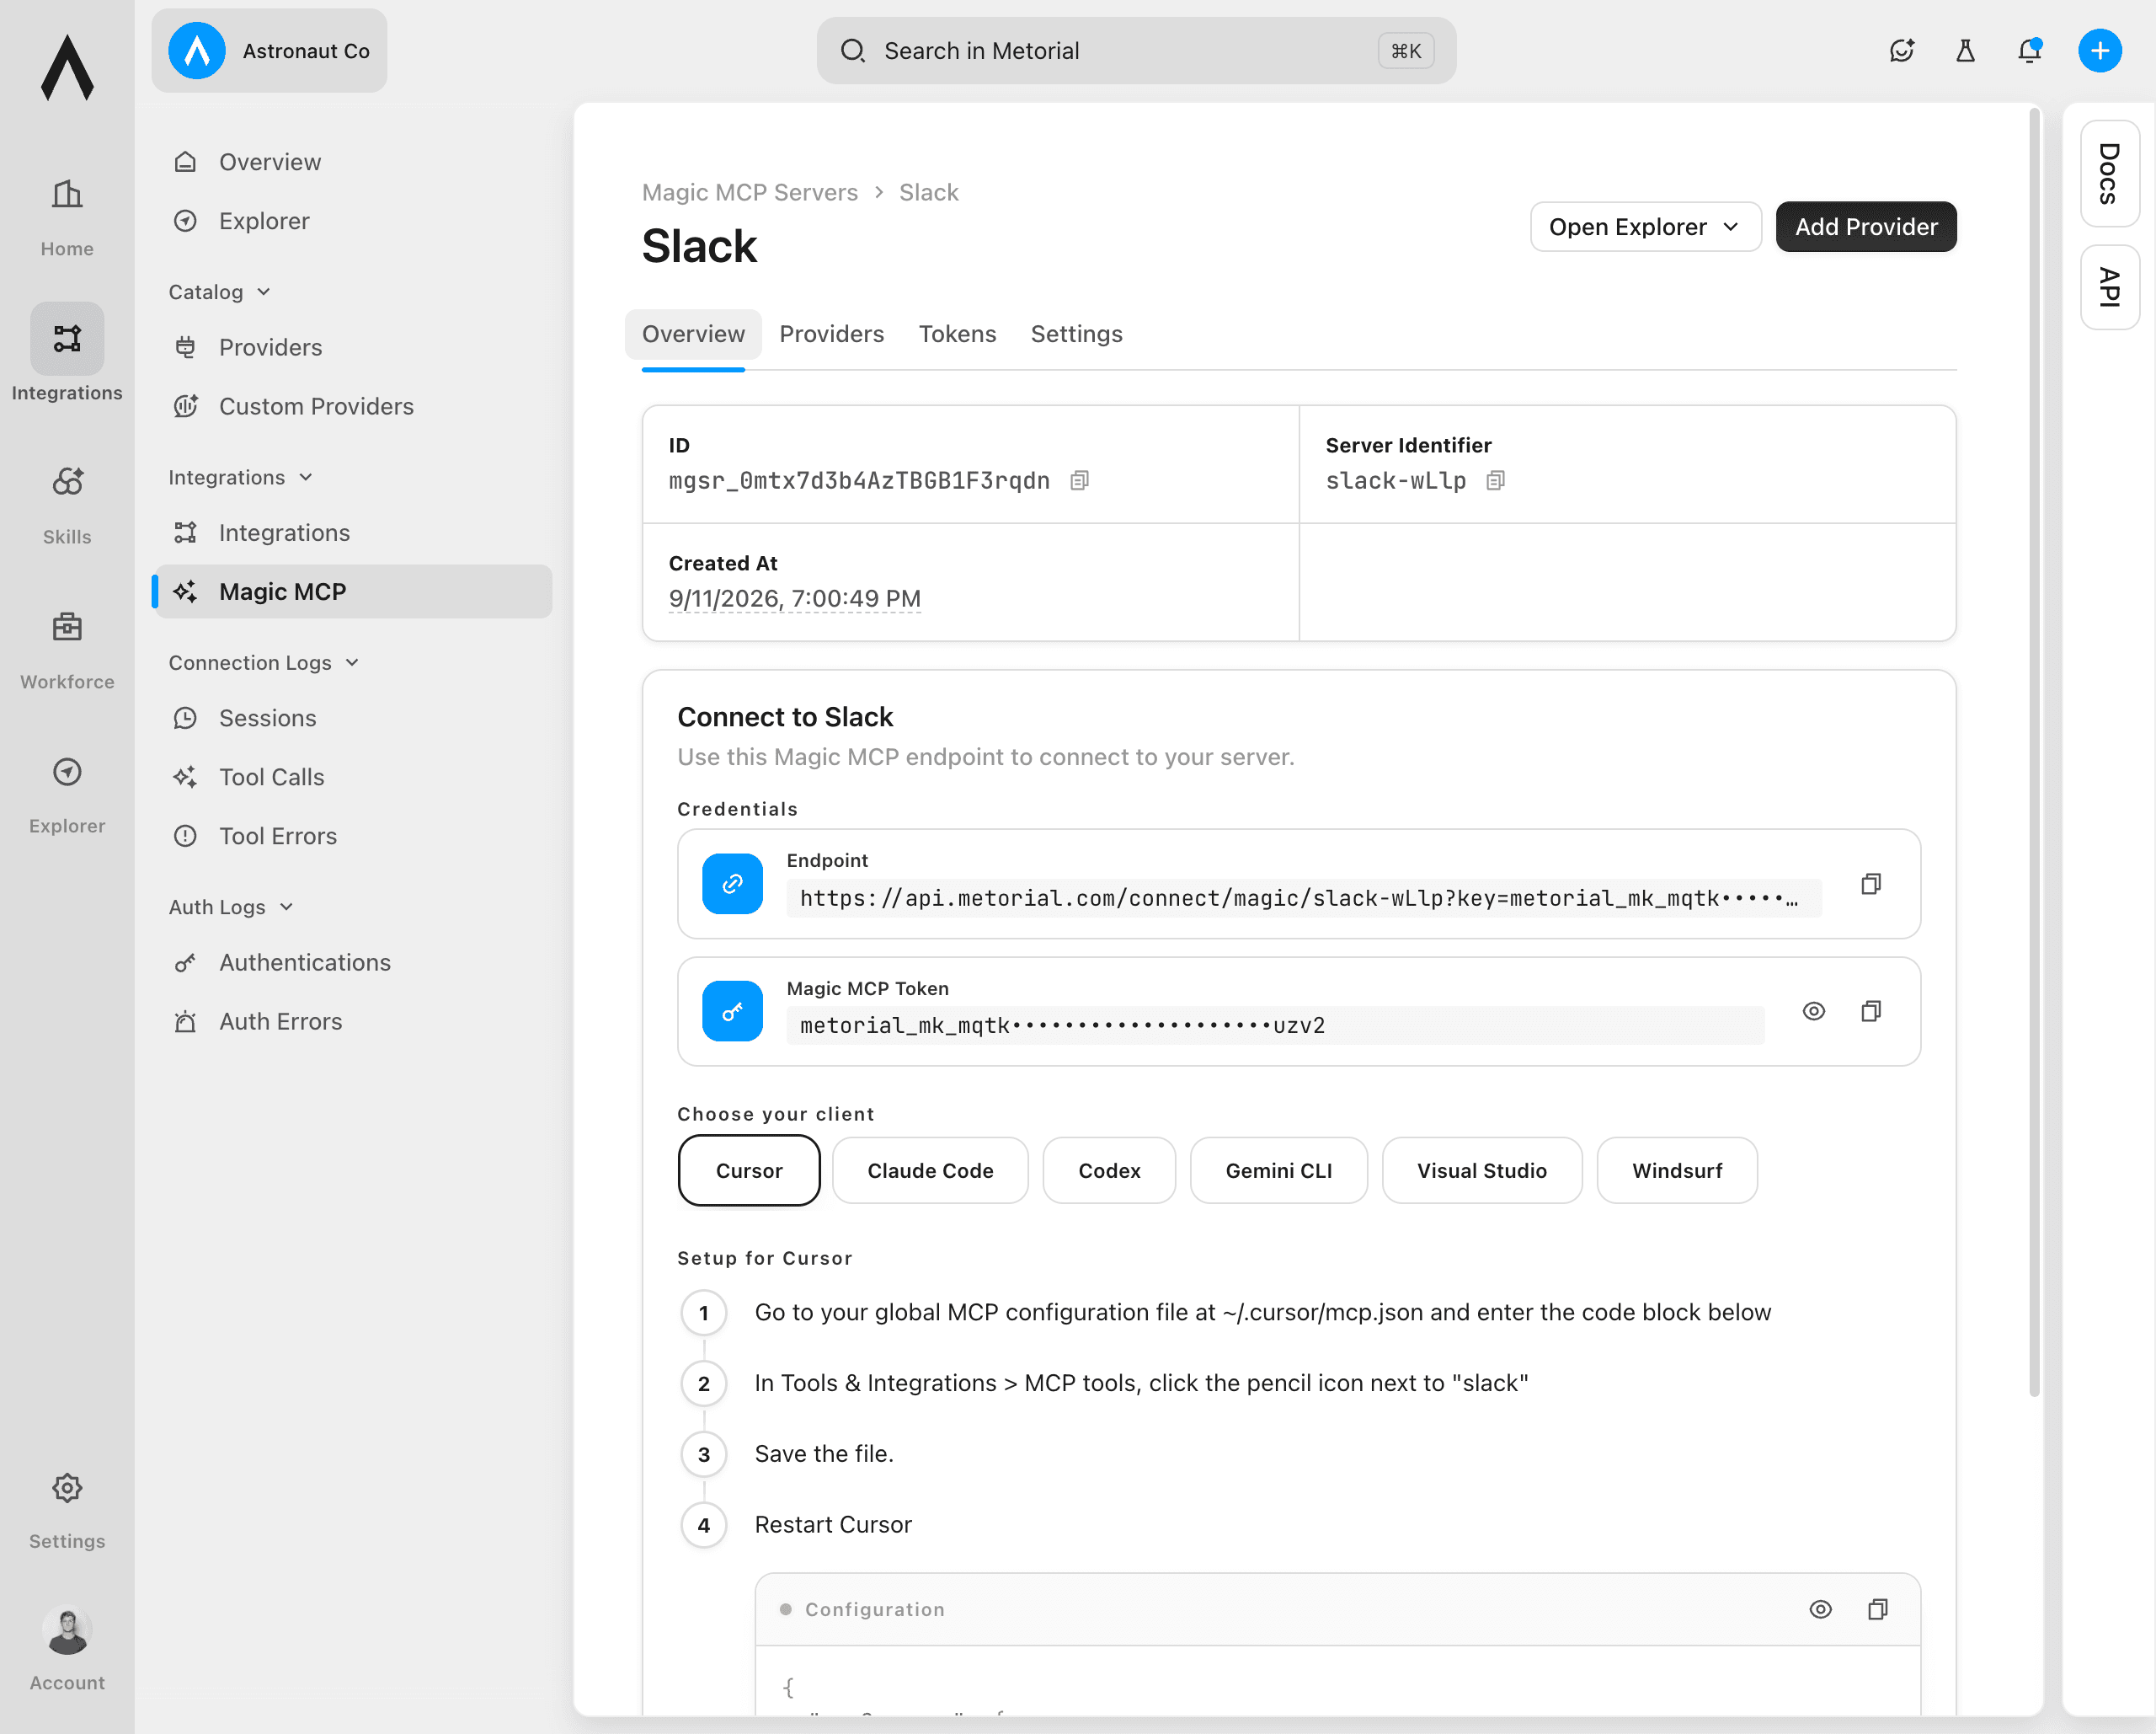The width and height of the screenshot is (2156, 1734).
Task: Copy the slack-wLlp server identifier
Action: (x=1495, y=481)
